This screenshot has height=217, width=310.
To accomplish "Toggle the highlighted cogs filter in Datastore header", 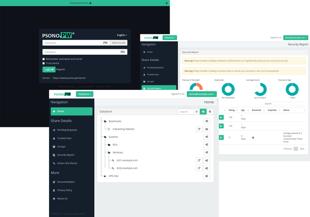I will point(203,112).
